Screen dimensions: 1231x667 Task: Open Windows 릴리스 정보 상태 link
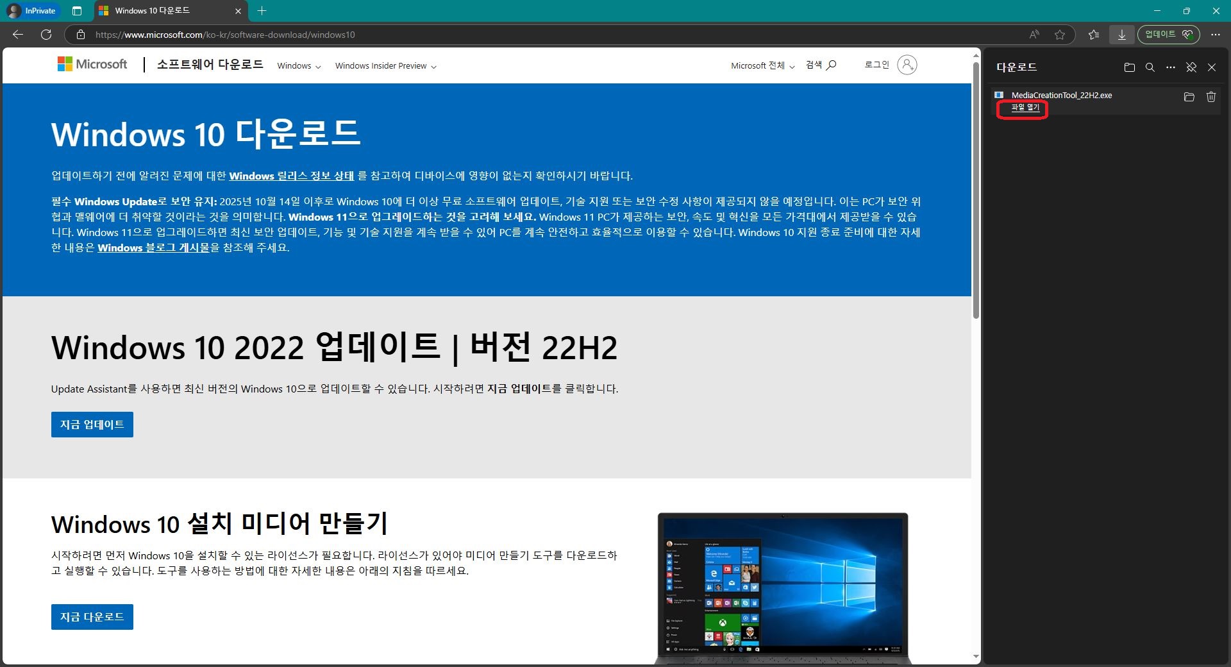tap(292, 176)
